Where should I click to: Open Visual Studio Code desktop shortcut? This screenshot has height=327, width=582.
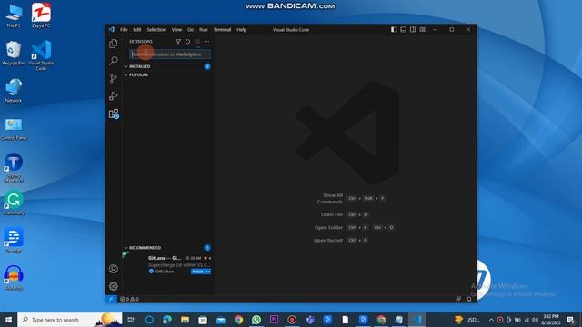[x=41, y=54]
